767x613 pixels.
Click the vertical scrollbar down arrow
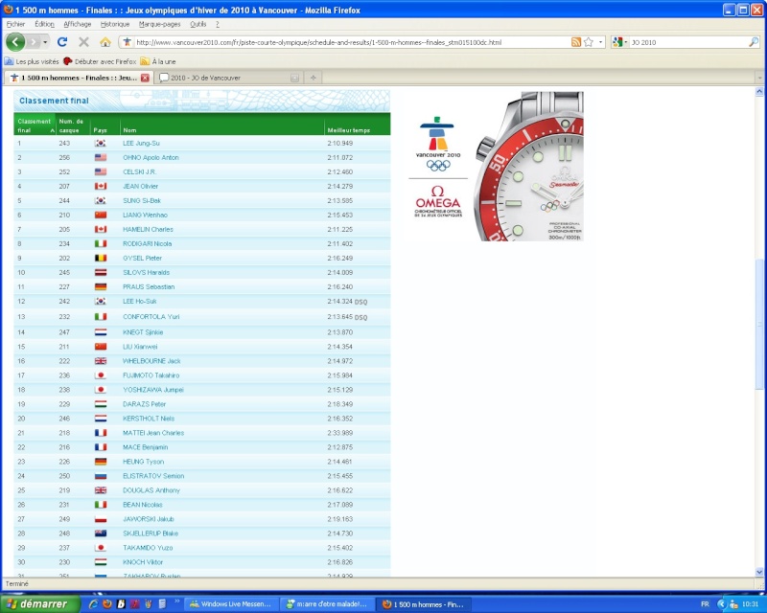point(759,572)
